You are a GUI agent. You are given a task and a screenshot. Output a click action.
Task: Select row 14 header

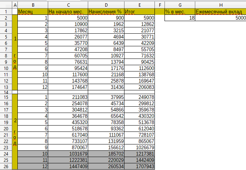[x=6, y=92]
